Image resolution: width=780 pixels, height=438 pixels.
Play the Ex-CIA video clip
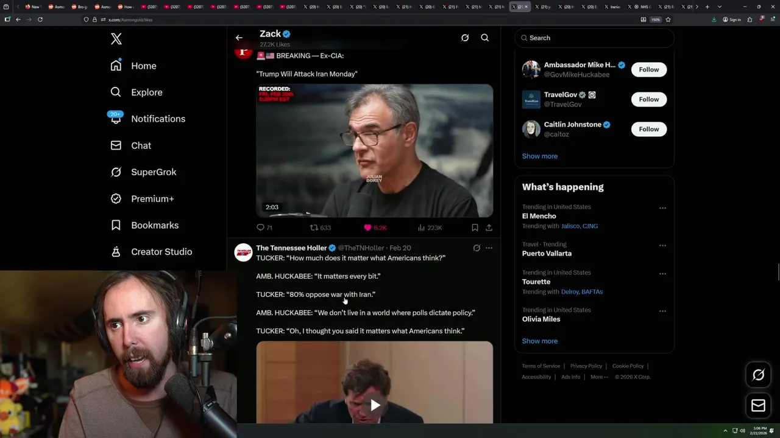coord(374,151)
